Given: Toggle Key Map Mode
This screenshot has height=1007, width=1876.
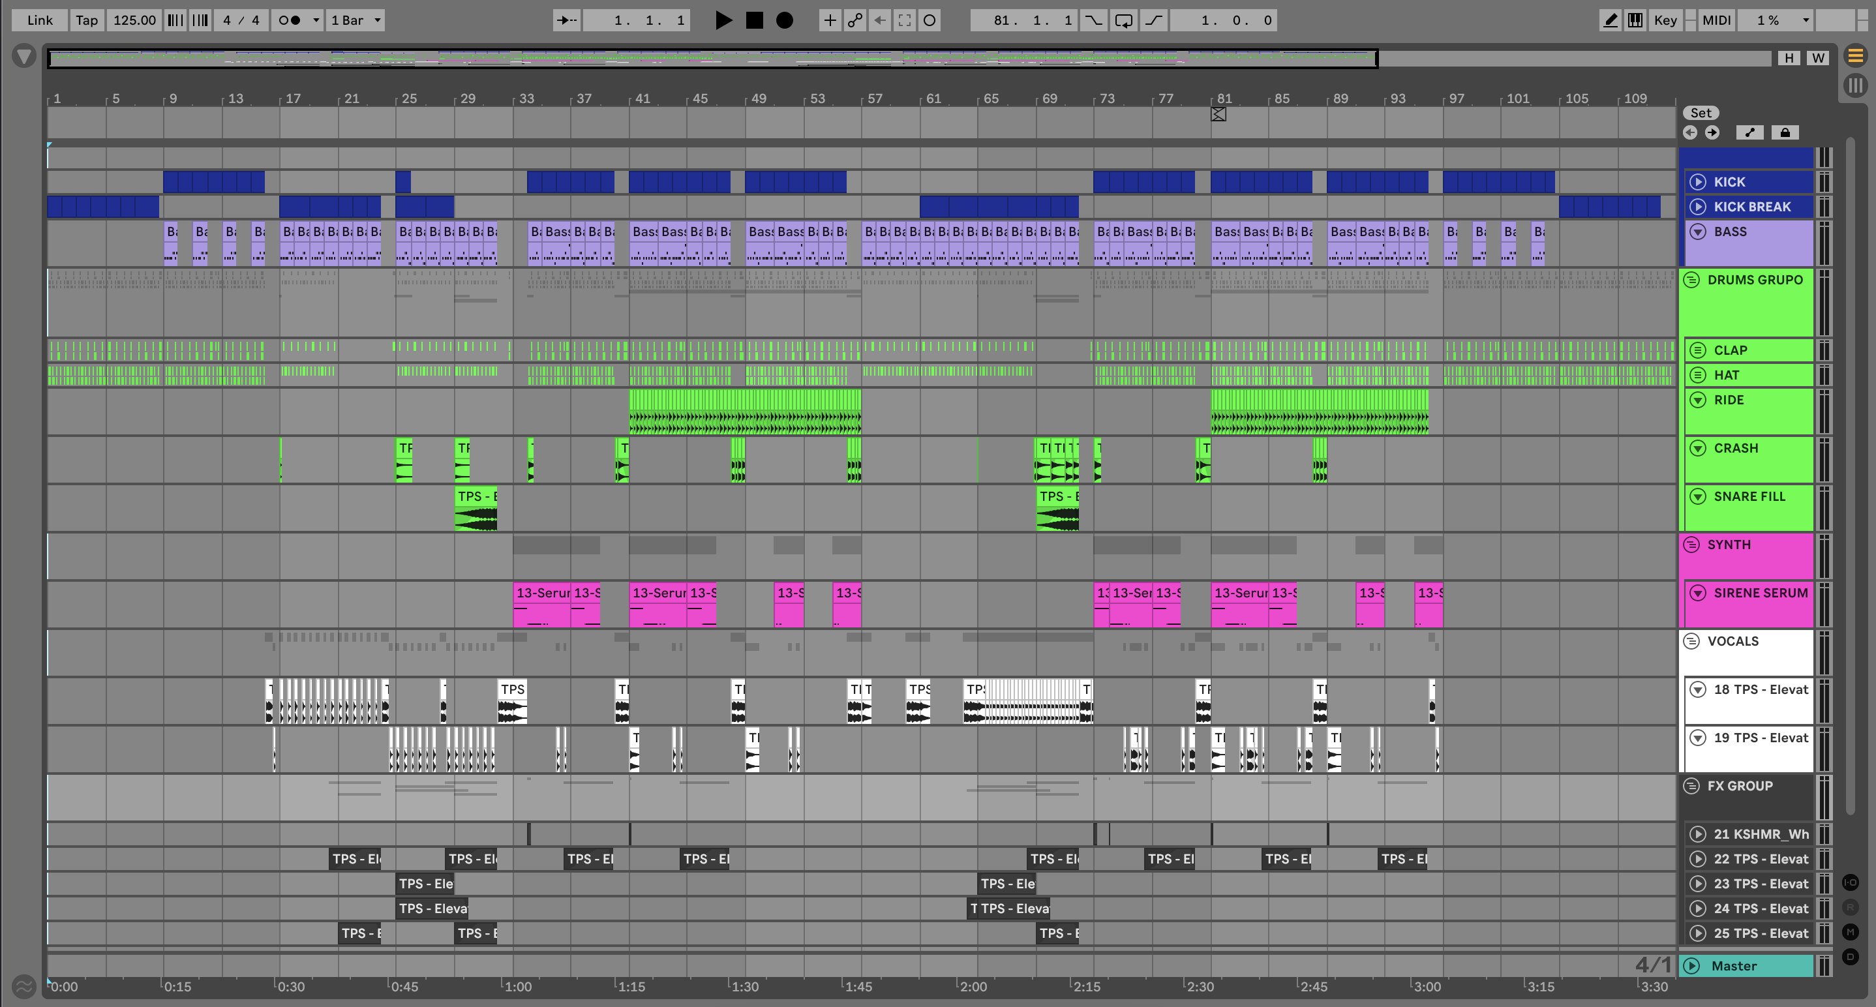Looking at the screenshot, I should [1665, 20].
